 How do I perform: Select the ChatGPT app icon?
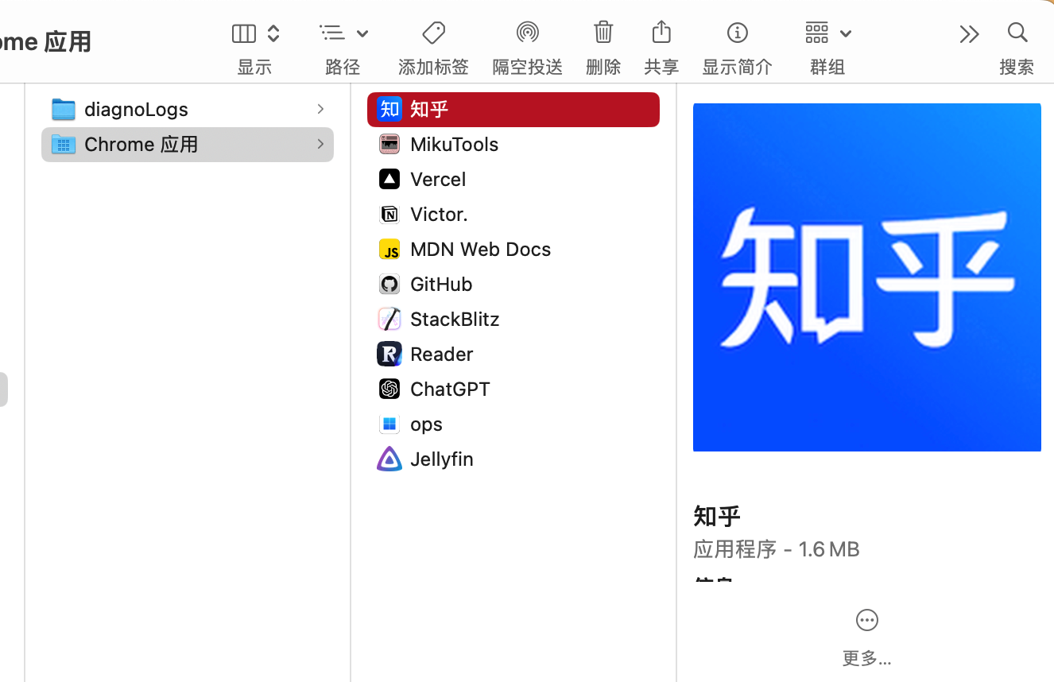389,389
